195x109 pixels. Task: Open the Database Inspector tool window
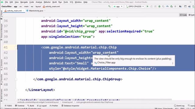(70, 106)
